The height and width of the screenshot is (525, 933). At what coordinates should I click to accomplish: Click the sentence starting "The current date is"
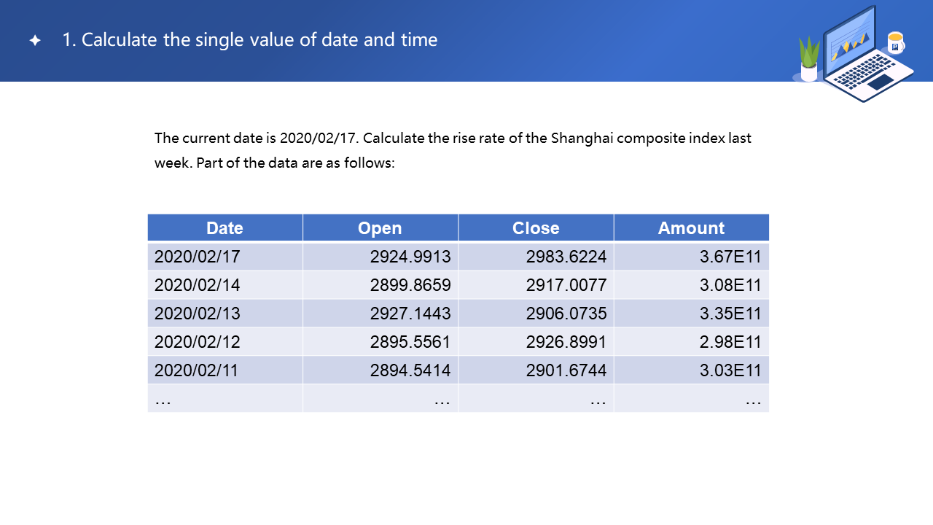[453, 138]
